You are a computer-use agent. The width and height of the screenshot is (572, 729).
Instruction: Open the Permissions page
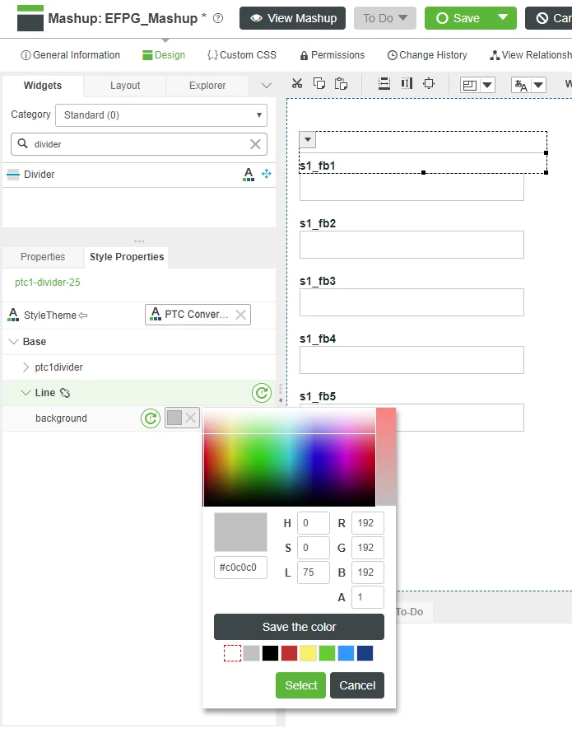[x=332, y=55]
